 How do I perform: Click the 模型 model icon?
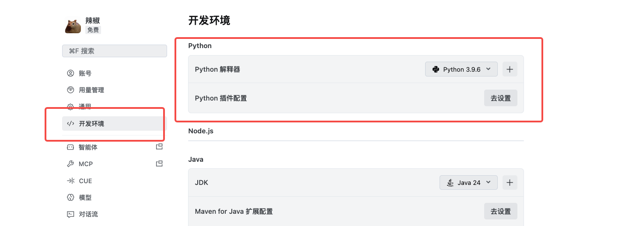click(x=70, y=198)
